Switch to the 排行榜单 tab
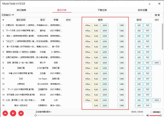The width and height of the screenshot is (164, 117). click(21, 10)
